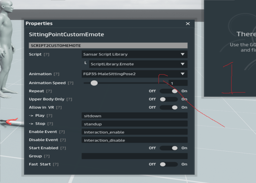Click the Animation Speed slider handle
256x183 pixels.
click(94, 83)
